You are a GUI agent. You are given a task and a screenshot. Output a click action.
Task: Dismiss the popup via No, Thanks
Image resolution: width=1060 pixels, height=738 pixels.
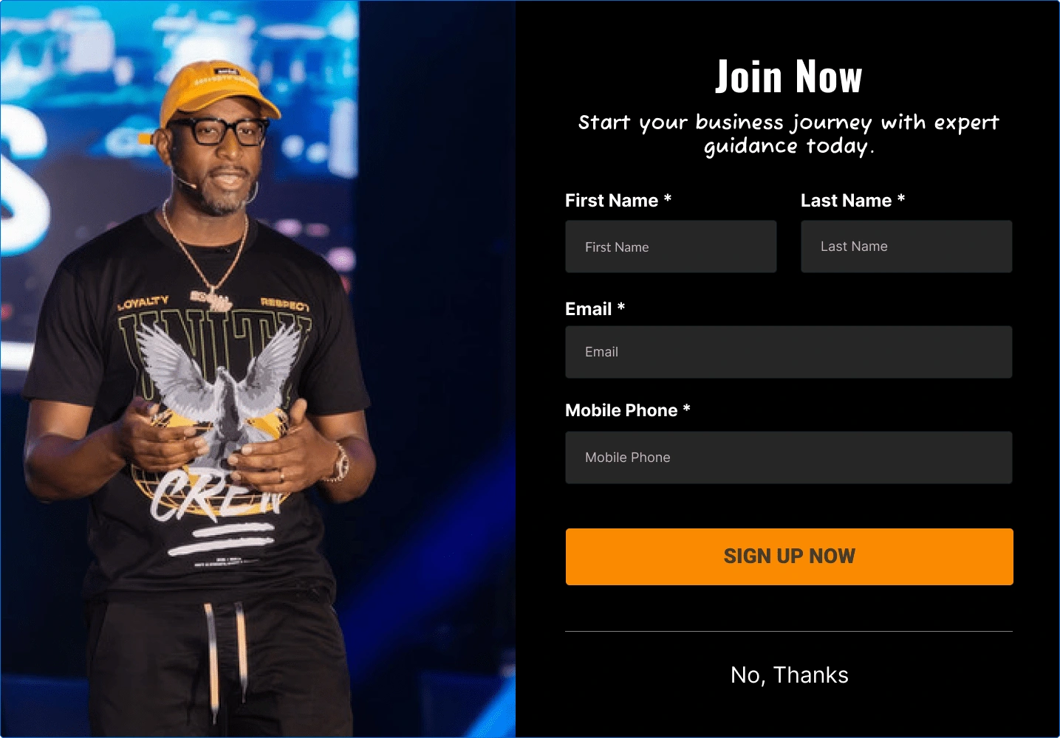tap(789, 675)
